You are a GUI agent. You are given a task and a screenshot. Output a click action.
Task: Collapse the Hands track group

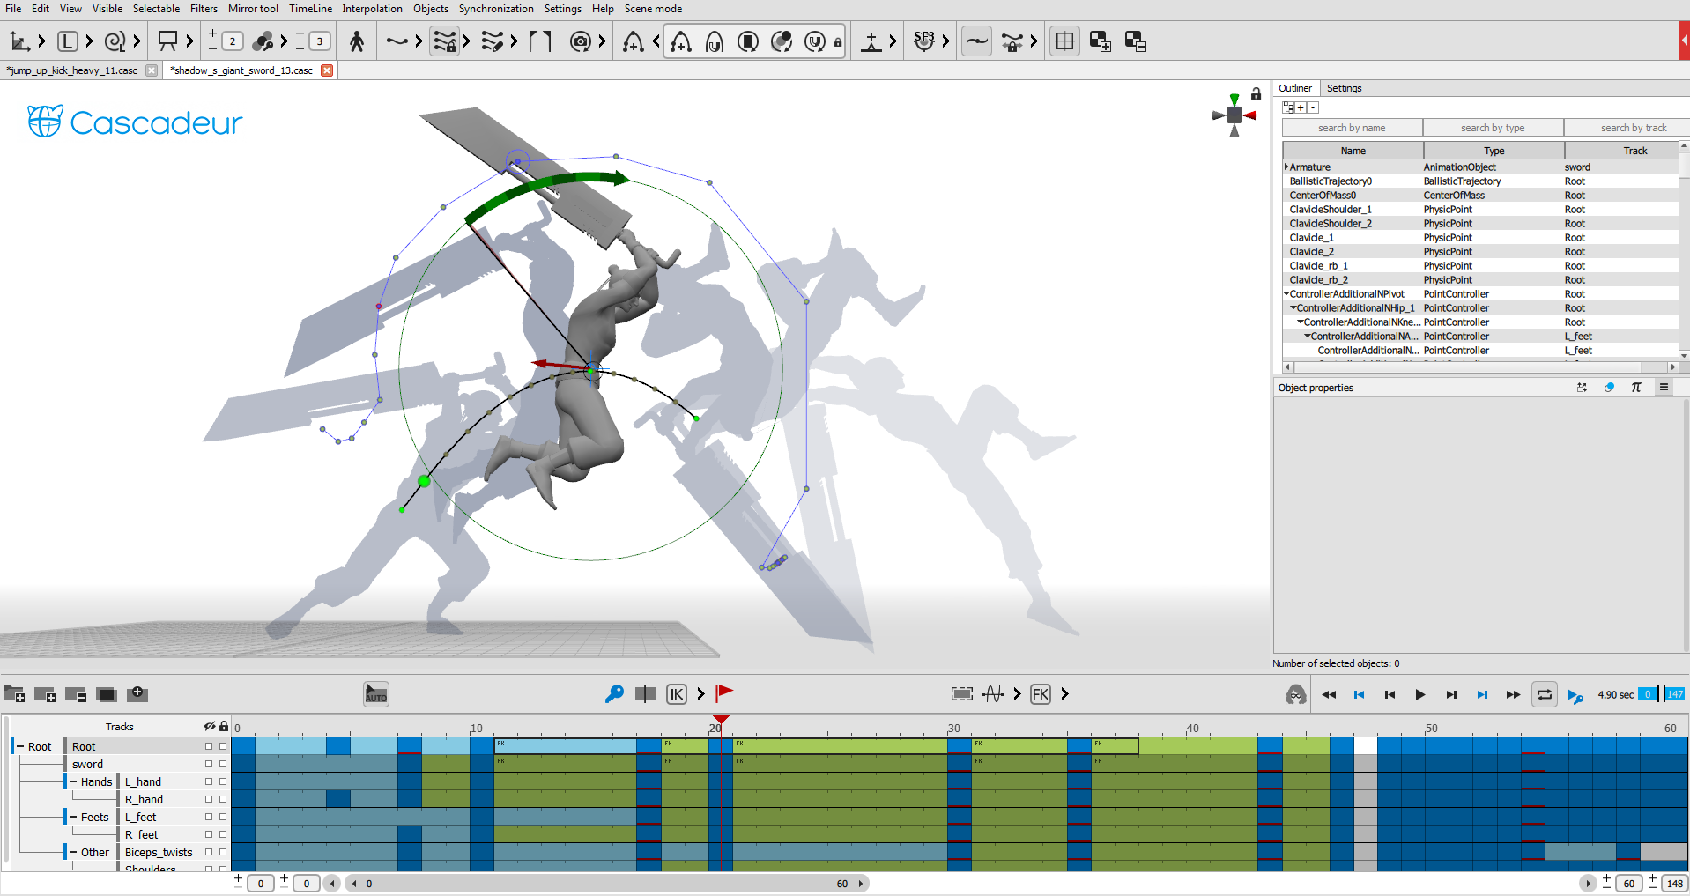pyautogui.click(x=73, y=781)
